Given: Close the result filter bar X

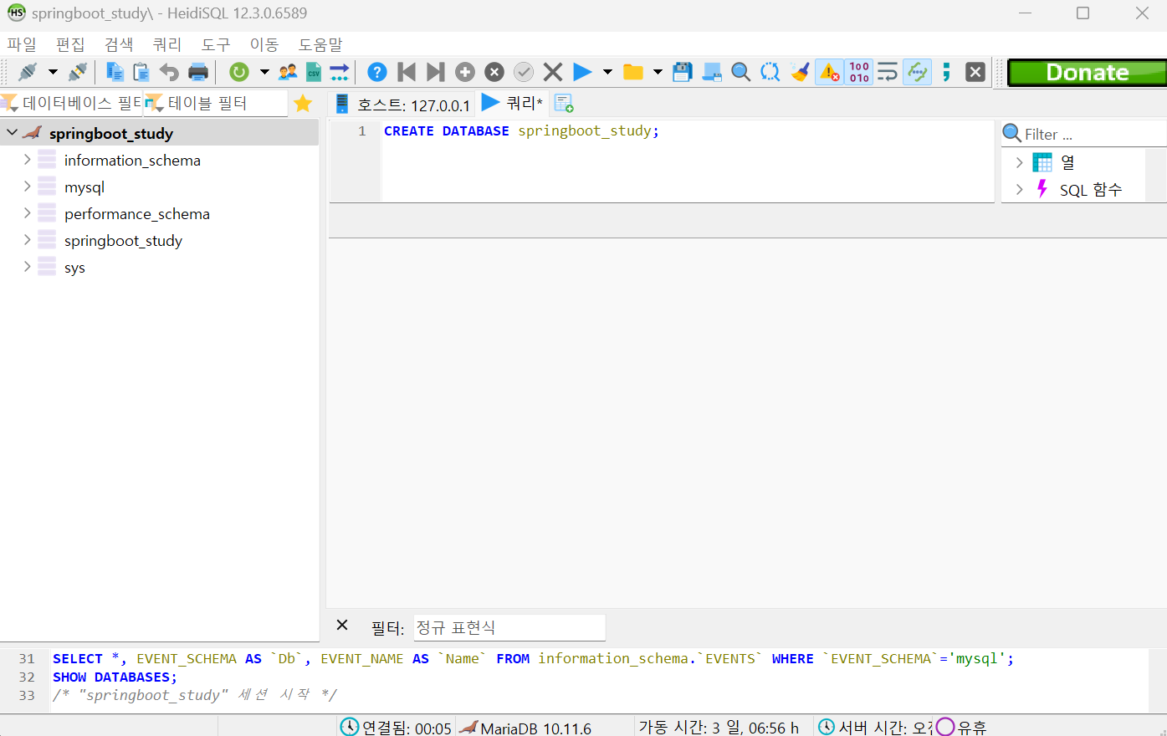Looking at the screenshot, I should 342,625.
